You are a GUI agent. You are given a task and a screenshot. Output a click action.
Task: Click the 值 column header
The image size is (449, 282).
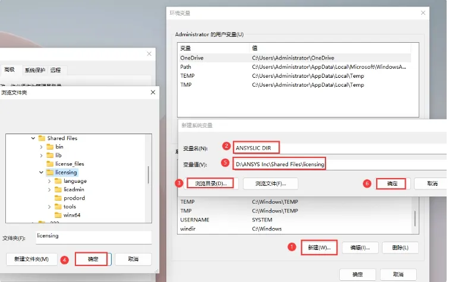coord(330,48)
